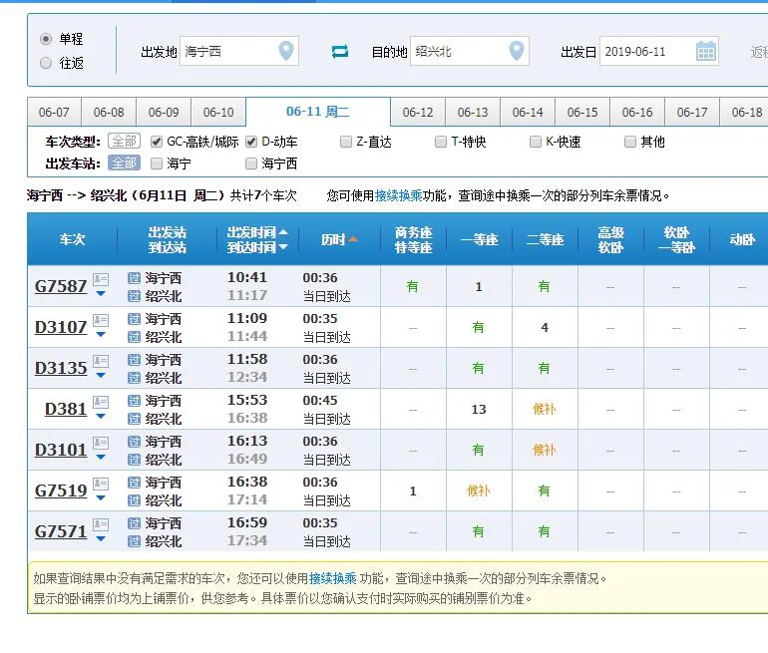
Task: Click the swap departure and destination icon
Action: [340, 51]
